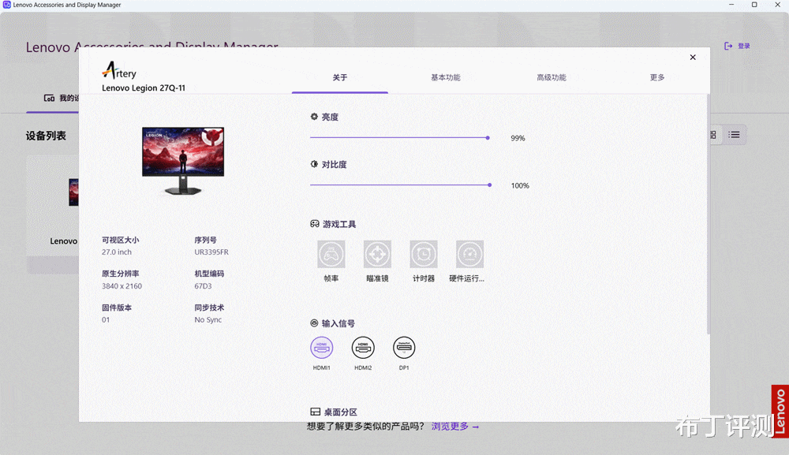
Task: Click the Lenovo app icon in title bar
Action: click(6, 5)
